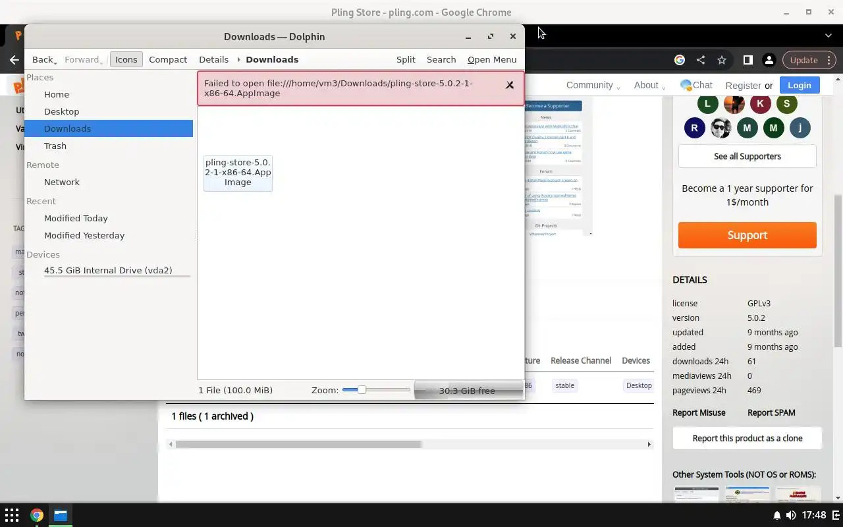Click Google icon in Chrome address bar
This screenshot has height=527, width=843.
tap(680, 60)
